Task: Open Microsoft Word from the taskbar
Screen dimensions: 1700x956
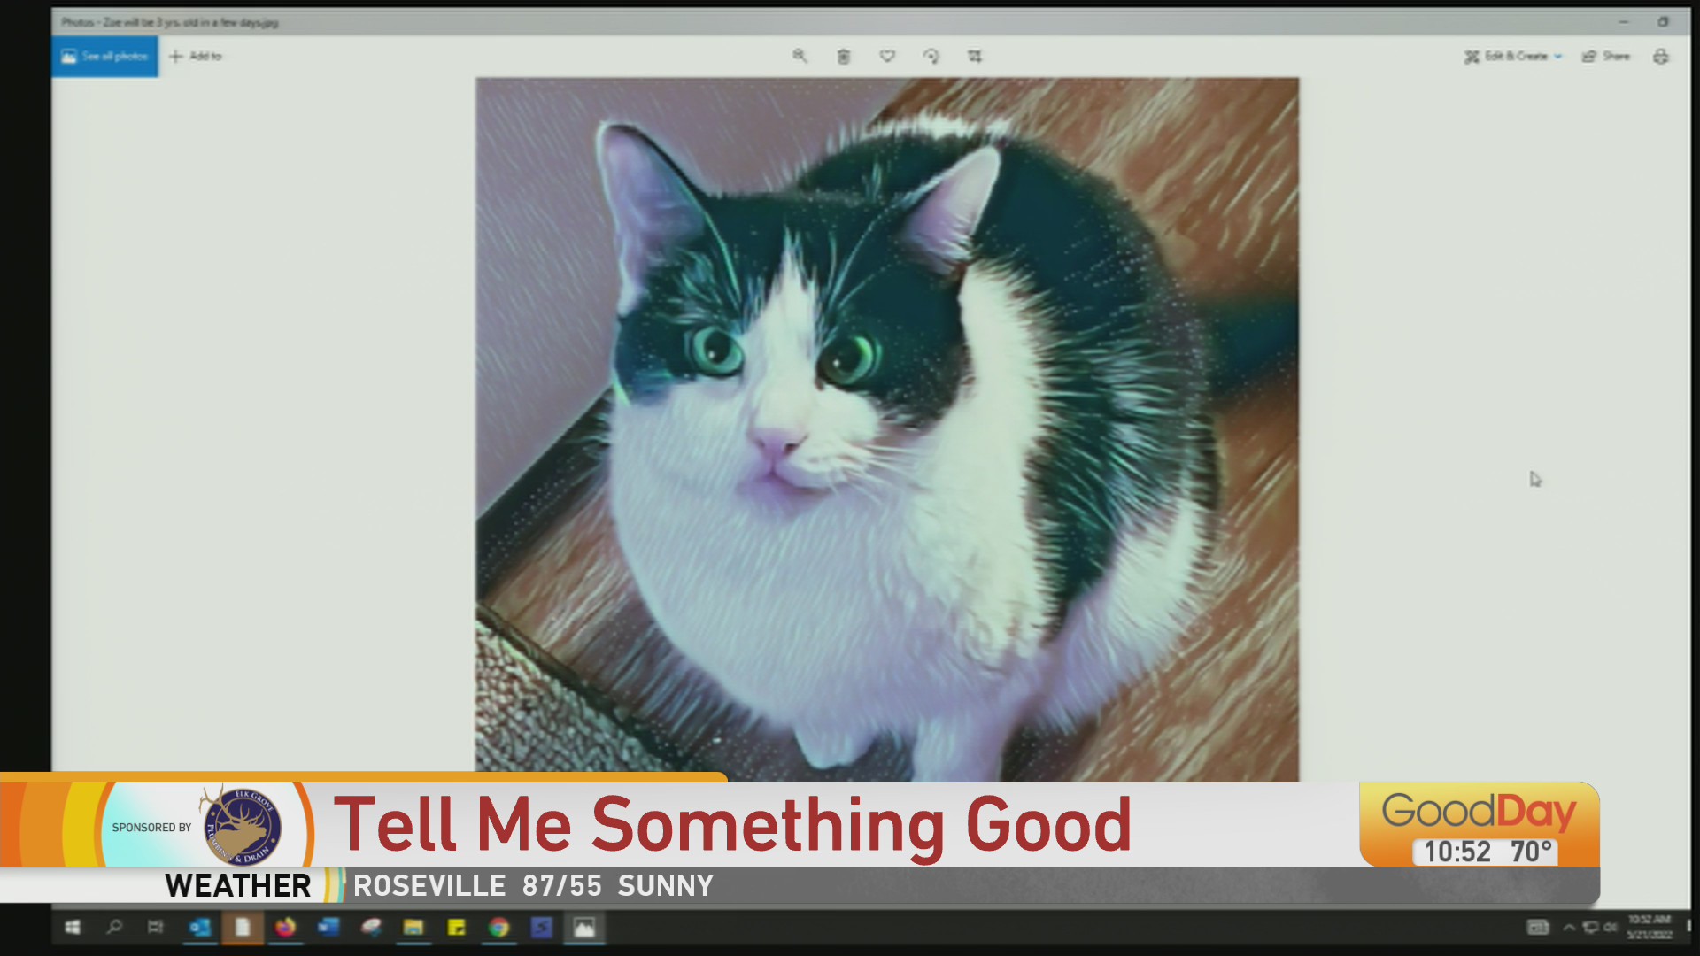Action: click(x=328, y=927)
